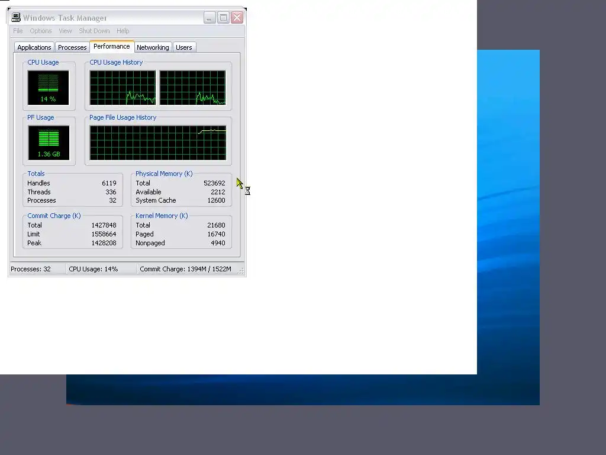
Task: Open the Help menu
Action: coord(123,31)
